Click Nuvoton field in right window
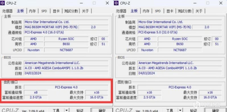The width and height of the screenshot is (227, 112). 147,50
